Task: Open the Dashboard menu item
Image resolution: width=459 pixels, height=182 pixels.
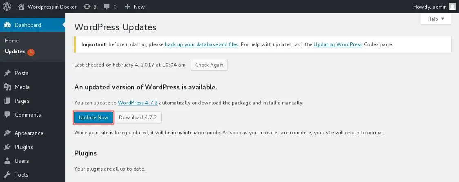Action: (x=33, y=25)
